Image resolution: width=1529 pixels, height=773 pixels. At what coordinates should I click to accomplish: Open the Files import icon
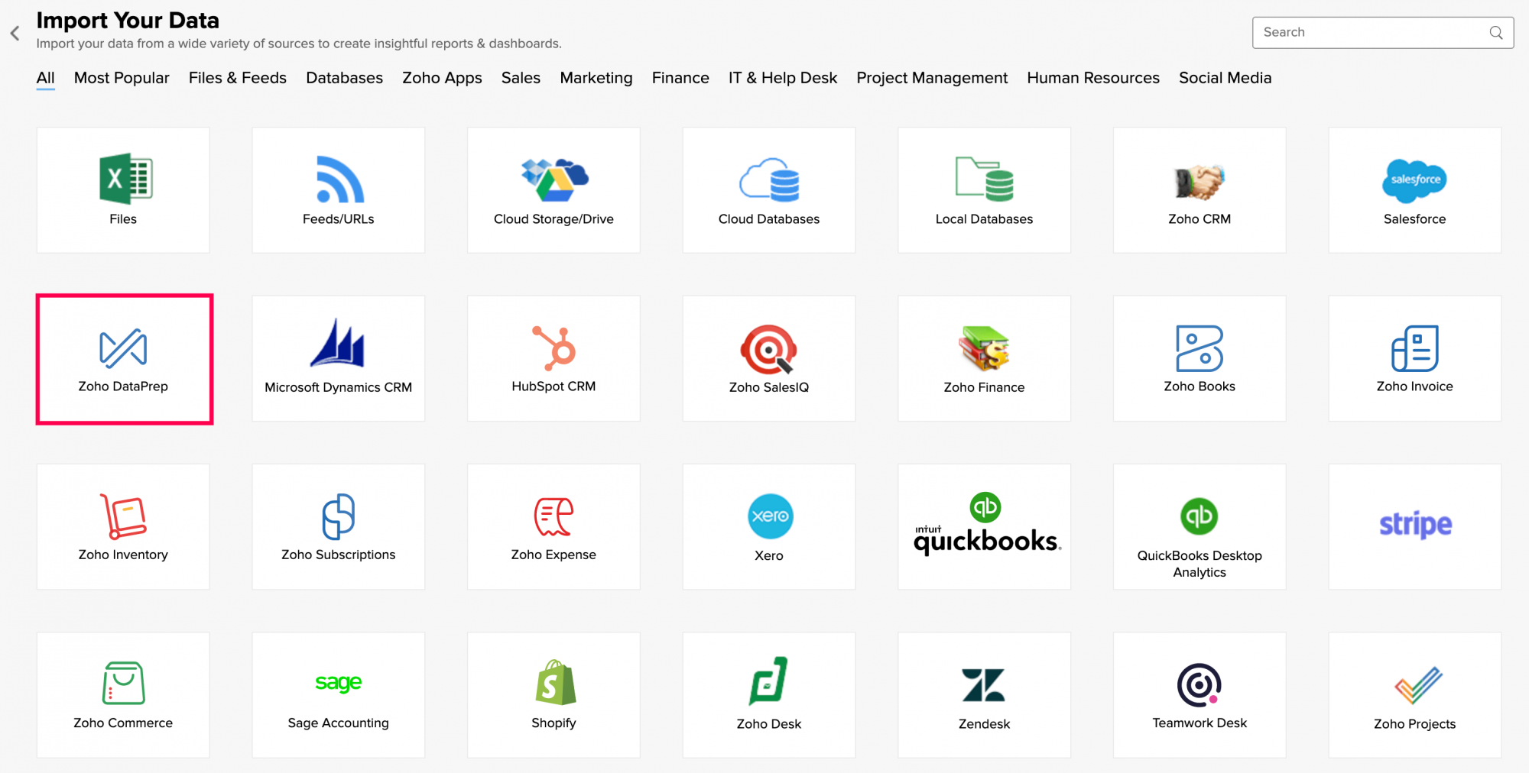(x=126, y=178)
